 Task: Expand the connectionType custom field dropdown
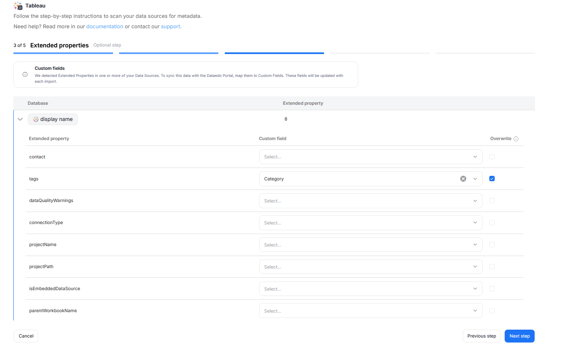[x=370, y=223]
